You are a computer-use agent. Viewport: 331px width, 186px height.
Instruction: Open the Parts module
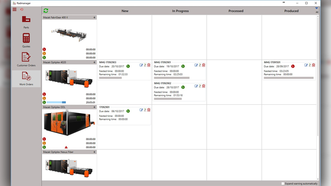(x=26, y=22)
